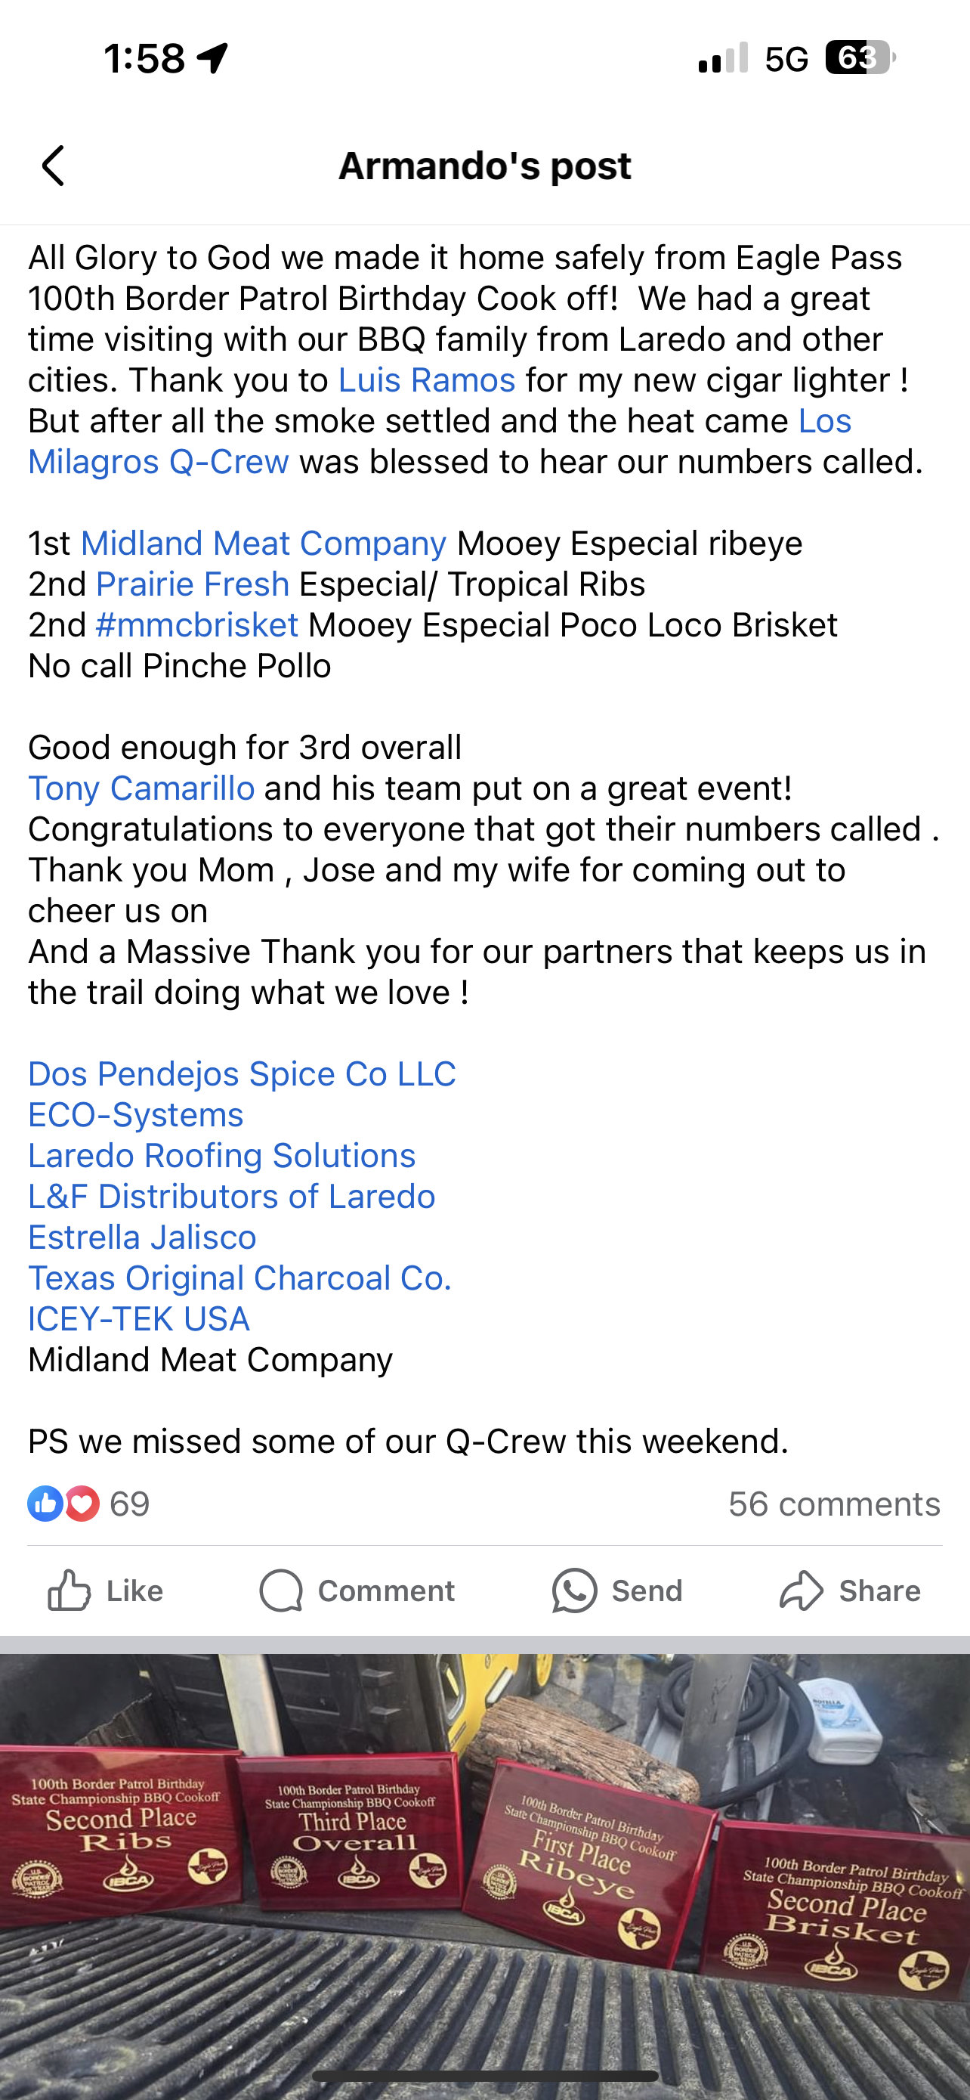Open the like and heart reactions list
The image size is (970, 2100).
point(89,1504)
